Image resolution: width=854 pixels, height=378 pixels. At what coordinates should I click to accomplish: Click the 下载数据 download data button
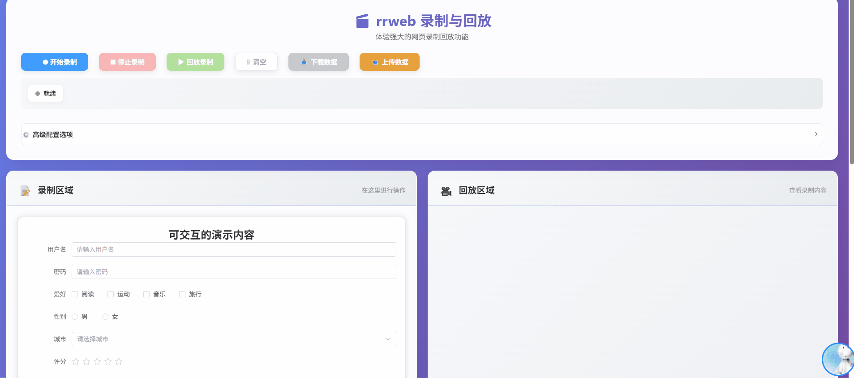318,62
